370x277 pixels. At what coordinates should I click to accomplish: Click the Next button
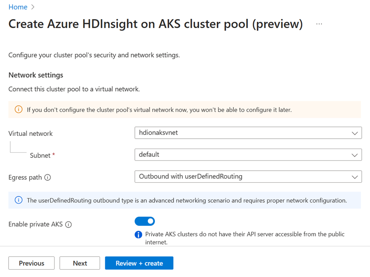79,263
